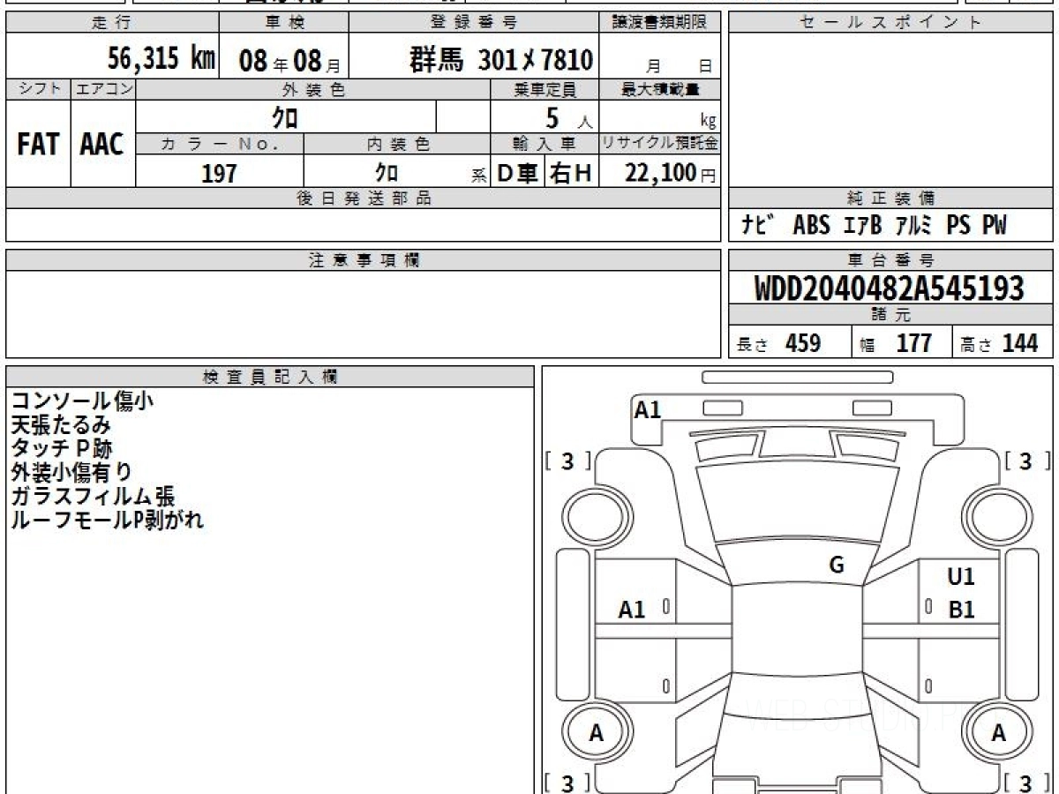
Task: Click the 外装色 header
Action: tap(313, 89)
